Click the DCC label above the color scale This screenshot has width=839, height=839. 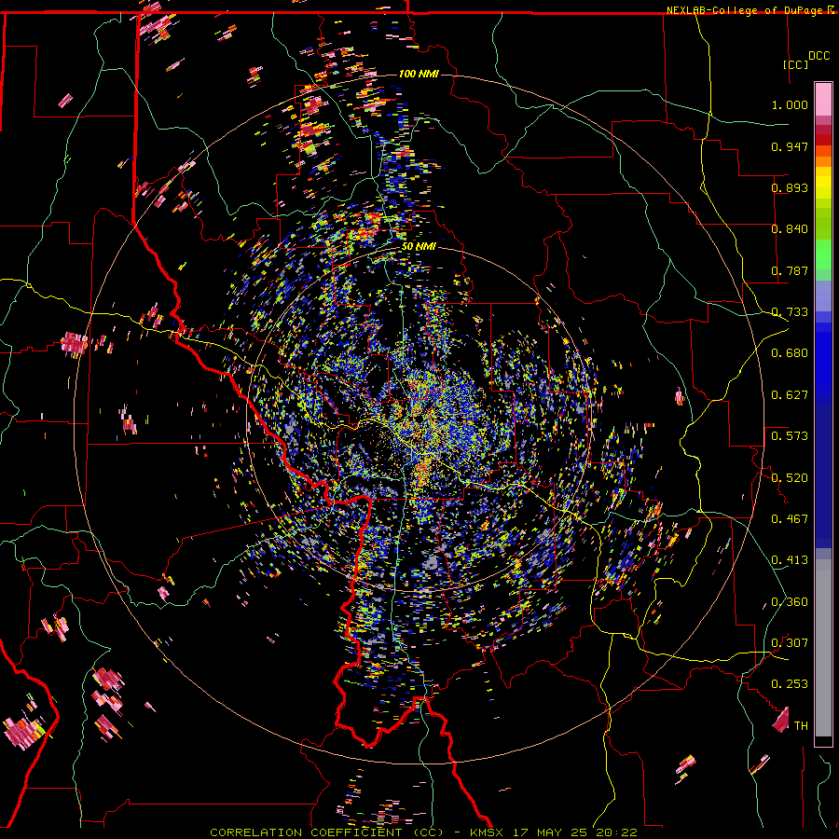coord(818,56)
